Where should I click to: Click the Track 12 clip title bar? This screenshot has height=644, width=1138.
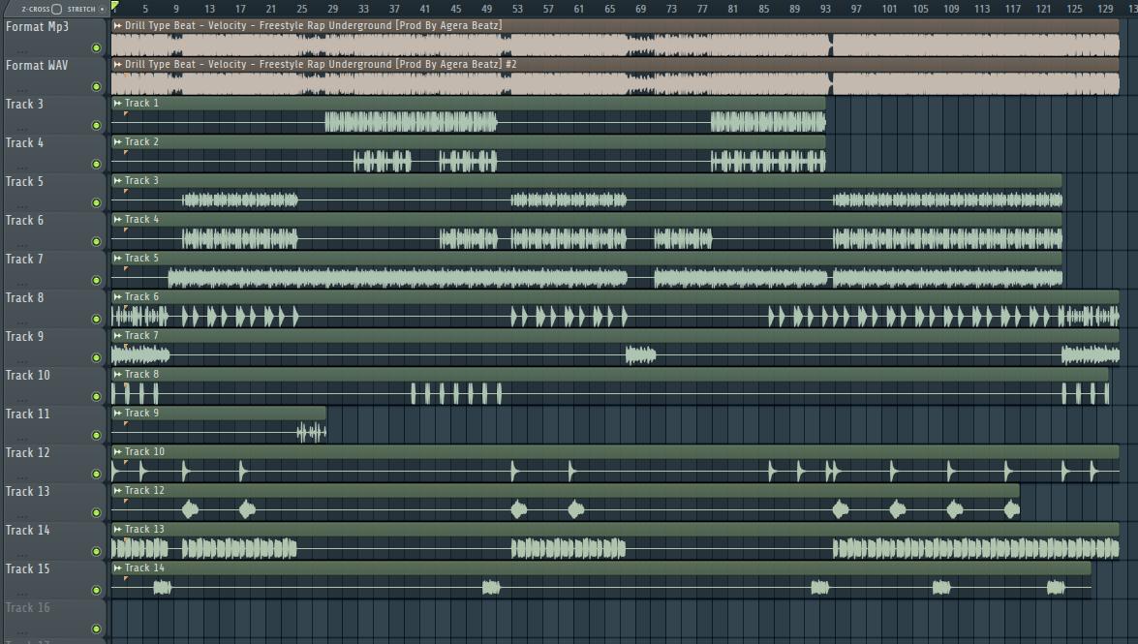(566, 490)
